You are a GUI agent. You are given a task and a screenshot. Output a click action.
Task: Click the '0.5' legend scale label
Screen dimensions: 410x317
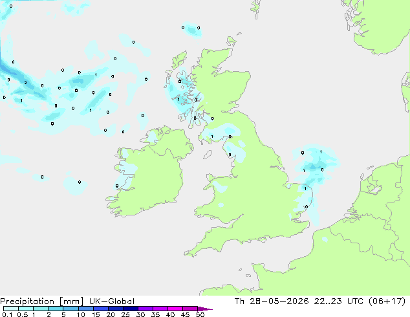22,314
